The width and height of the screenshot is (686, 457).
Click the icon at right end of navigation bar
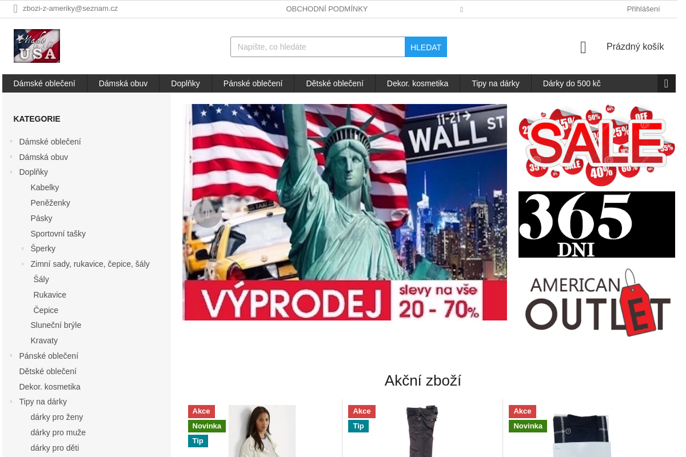(666, 83)
